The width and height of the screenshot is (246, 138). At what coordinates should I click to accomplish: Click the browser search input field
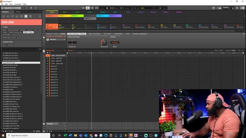click(19, 49)
